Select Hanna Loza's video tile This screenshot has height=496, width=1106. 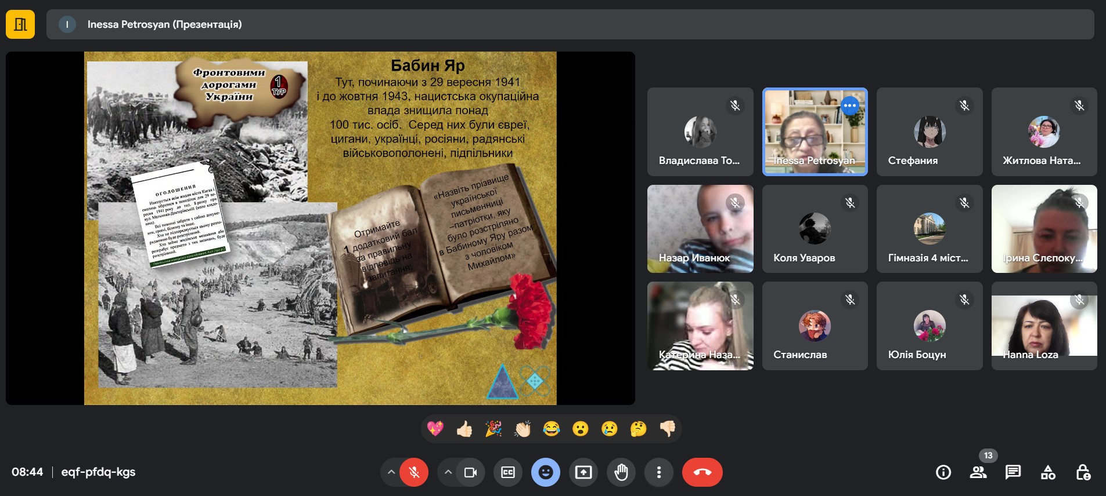coord(1044,326)
